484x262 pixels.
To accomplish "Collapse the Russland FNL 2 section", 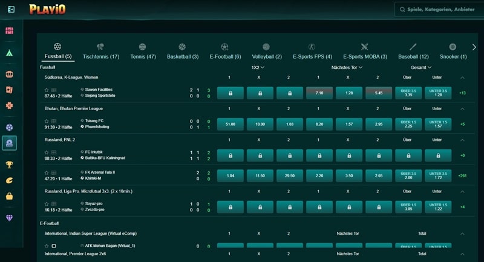I will 462,140.
